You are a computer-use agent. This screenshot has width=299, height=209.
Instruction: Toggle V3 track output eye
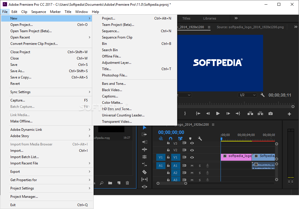click(x=192, y=143)
